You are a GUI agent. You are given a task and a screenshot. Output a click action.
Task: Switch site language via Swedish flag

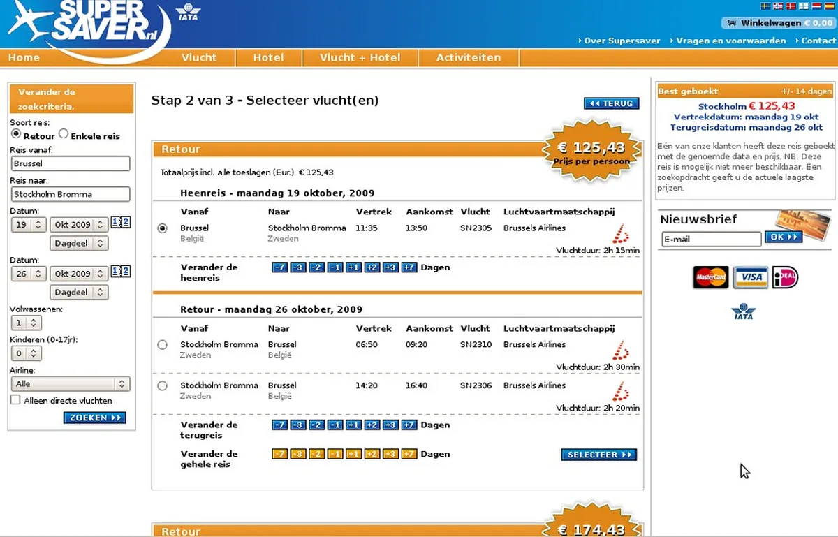pos(765,6)
